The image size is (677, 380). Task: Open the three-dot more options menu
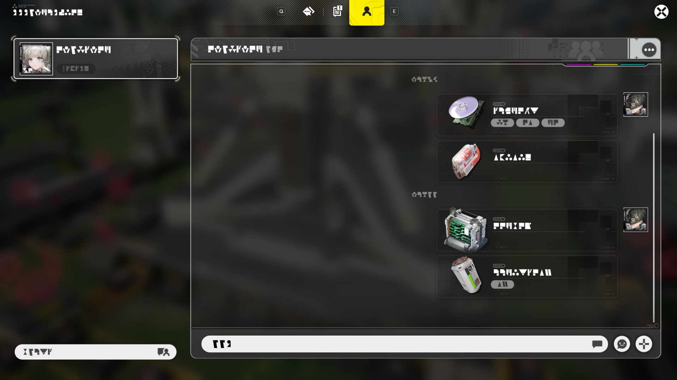[649, 50]
